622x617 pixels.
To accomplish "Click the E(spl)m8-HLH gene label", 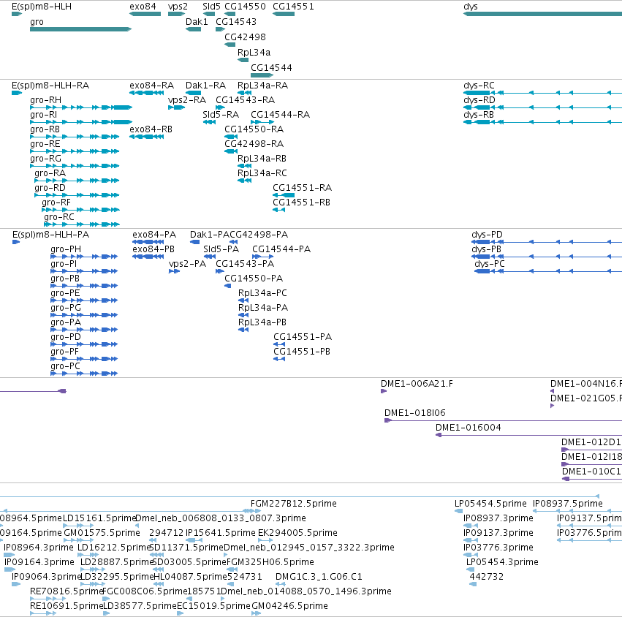I will click(x=42, y=7).
